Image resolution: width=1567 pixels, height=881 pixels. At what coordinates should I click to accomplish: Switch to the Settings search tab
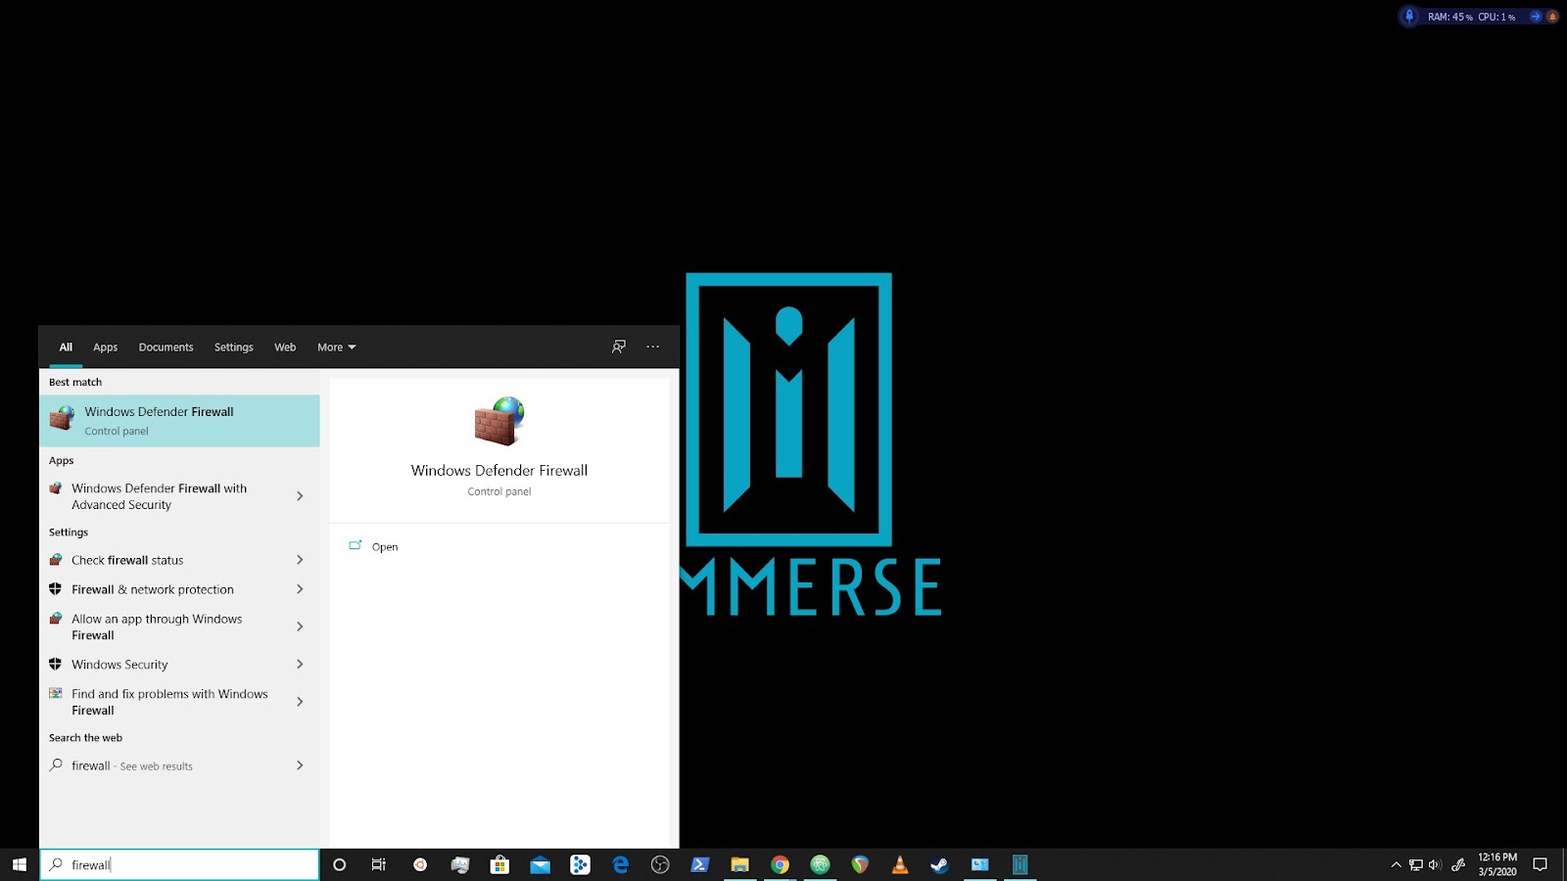[x=233, y=347]
